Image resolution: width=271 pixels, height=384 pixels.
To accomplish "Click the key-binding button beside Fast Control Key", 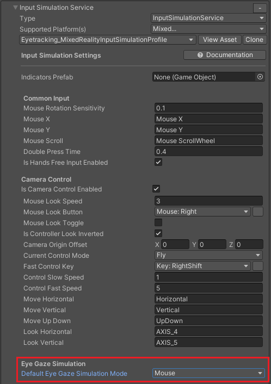I will [258, 266].
